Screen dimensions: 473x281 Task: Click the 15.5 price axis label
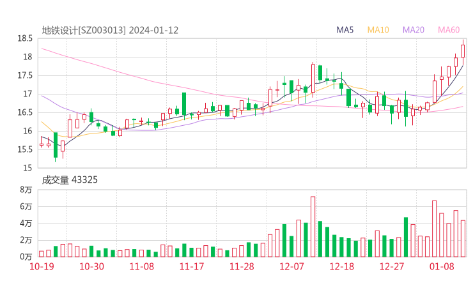25,149
